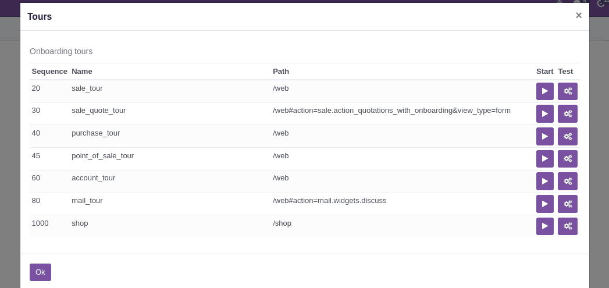Start the sale_quote_tour play button
This screenshot has height=288, width=609.
pyautogui.click(x=545, y=113)
